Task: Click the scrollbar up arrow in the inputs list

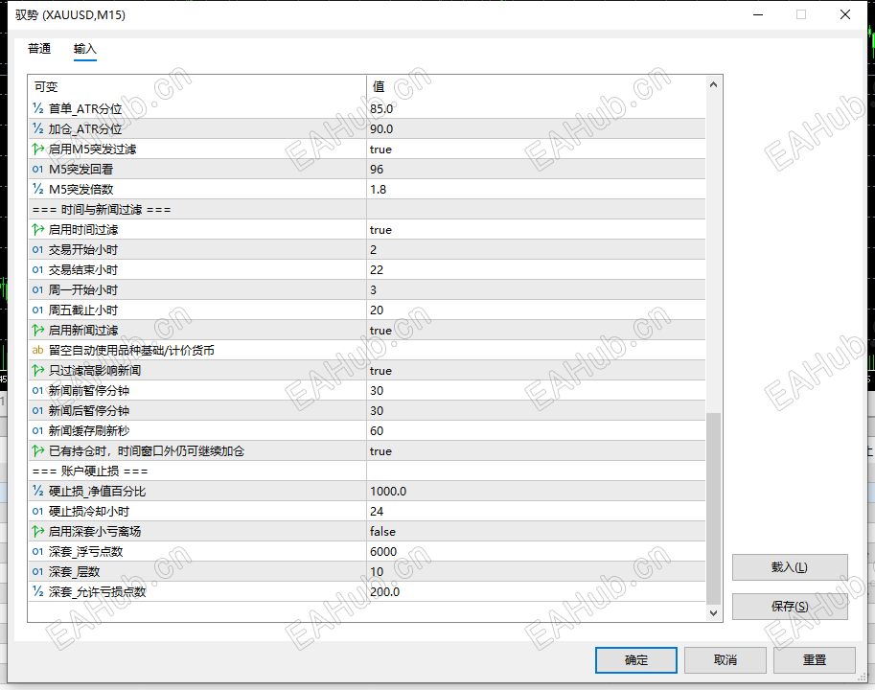Action: [713, 84]
